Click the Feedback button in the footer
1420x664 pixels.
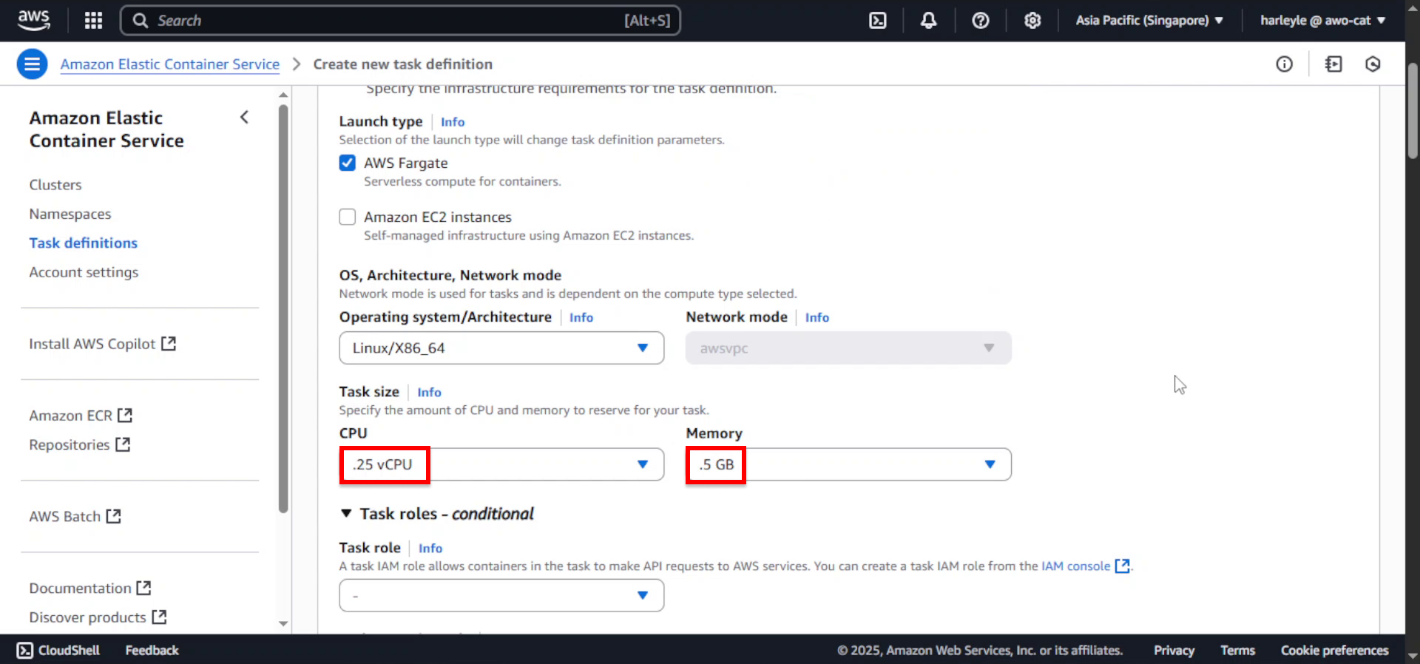click(x=152, y=650)
